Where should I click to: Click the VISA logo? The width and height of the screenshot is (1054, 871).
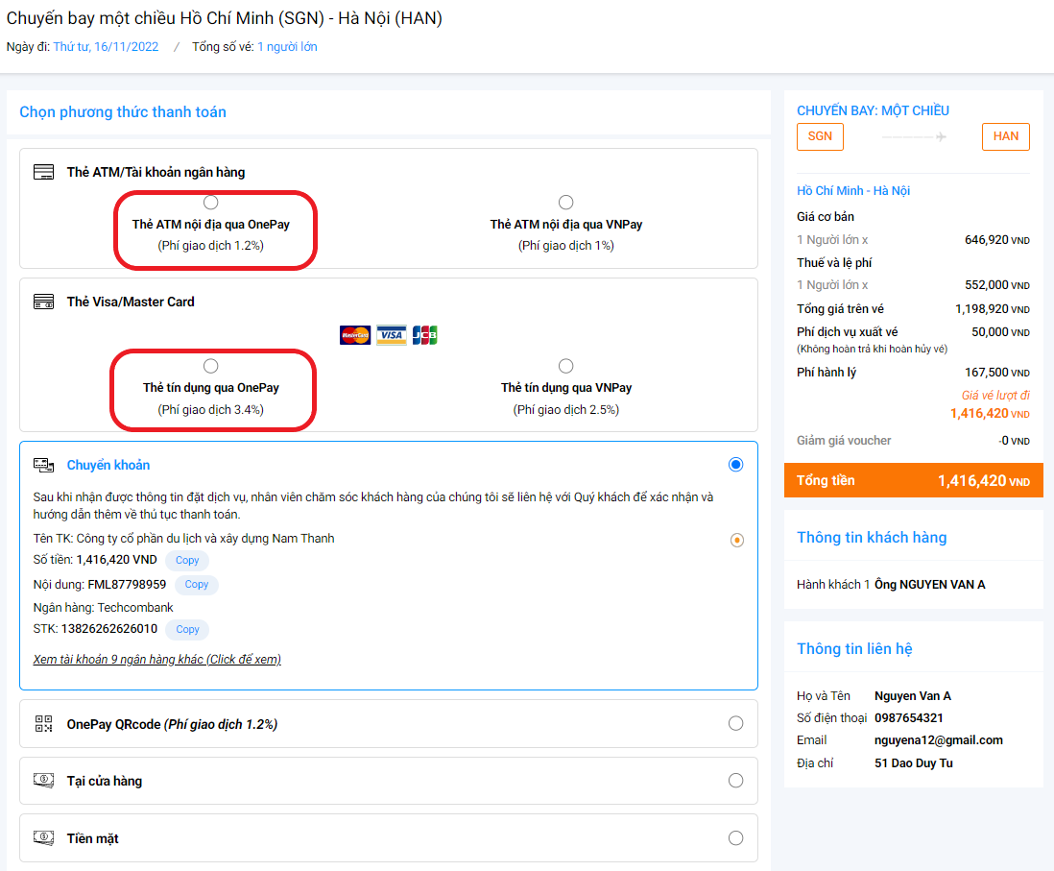point(391,335)
